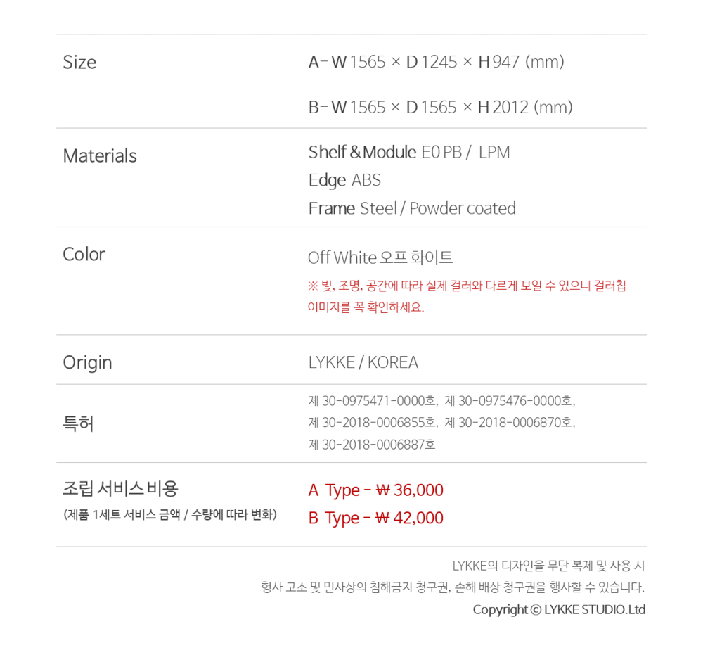This screenshot has height=669, width=703.
Task: Click the Origin label
Action: click(87, 362)
